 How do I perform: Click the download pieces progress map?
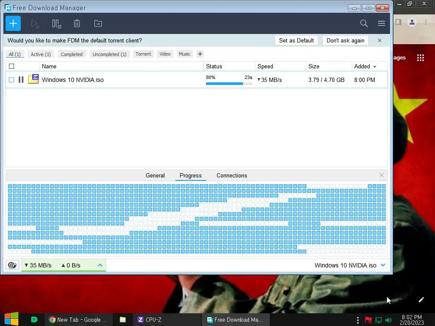coord(197,219)
